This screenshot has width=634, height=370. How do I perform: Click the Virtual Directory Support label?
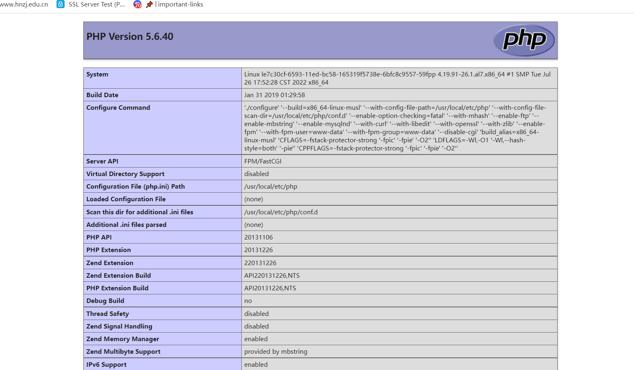[x=125, y=174]
